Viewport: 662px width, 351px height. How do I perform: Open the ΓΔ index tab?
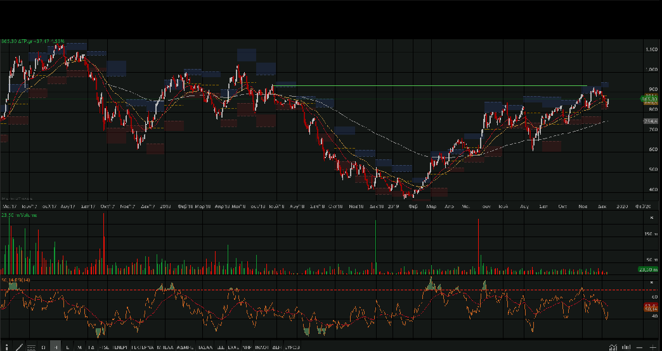(91, 347)
